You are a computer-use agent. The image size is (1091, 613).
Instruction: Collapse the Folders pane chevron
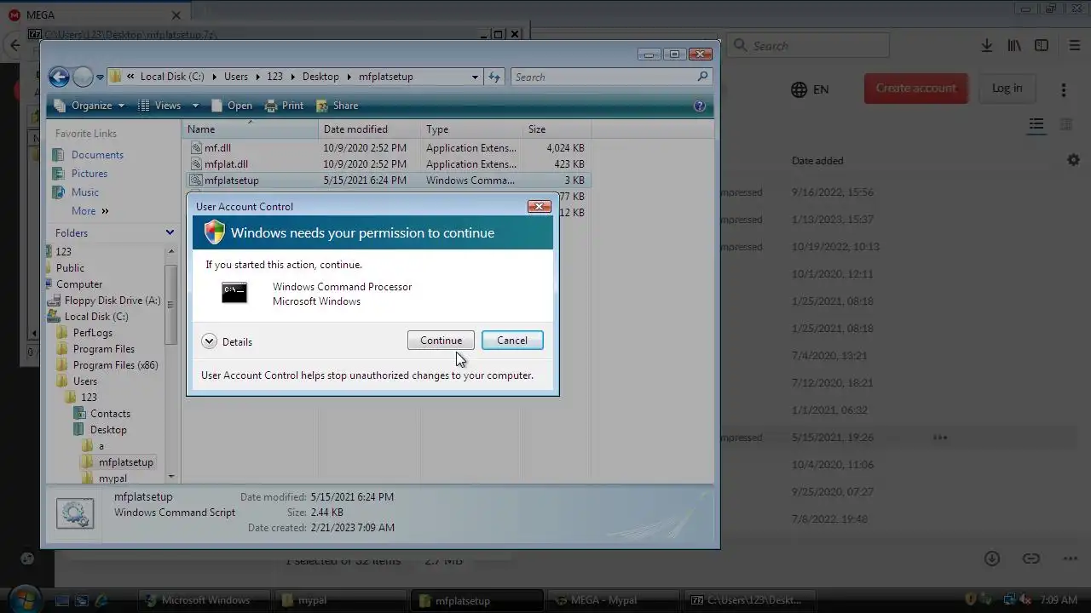point(170,232)
